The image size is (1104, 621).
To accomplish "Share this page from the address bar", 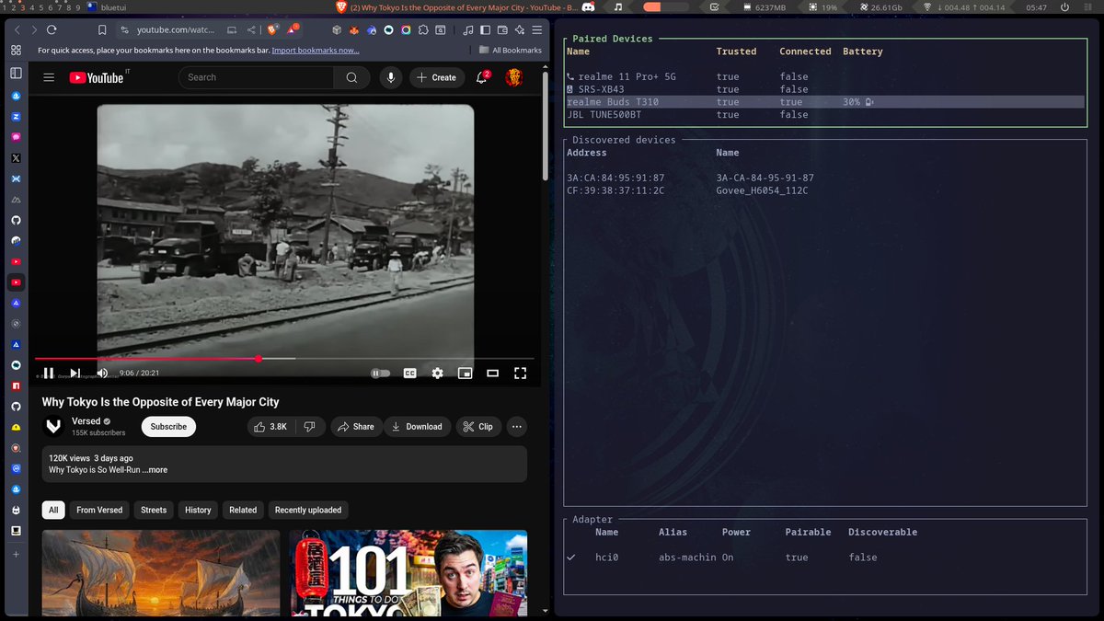I will pos(251,29).
